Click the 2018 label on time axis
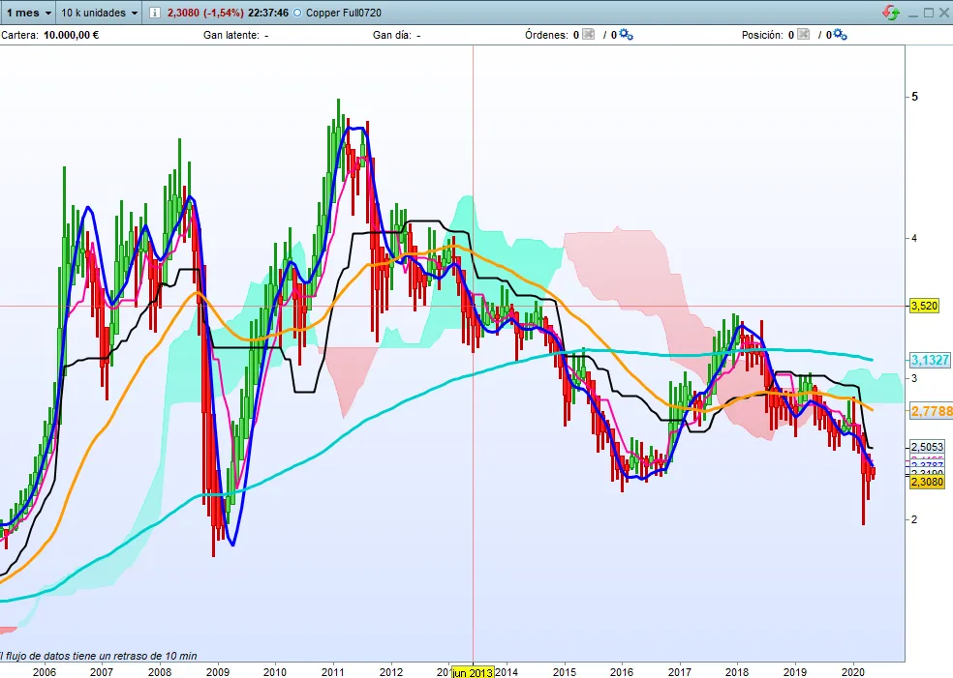Screen dimensions: 953x678 (737, 671)
